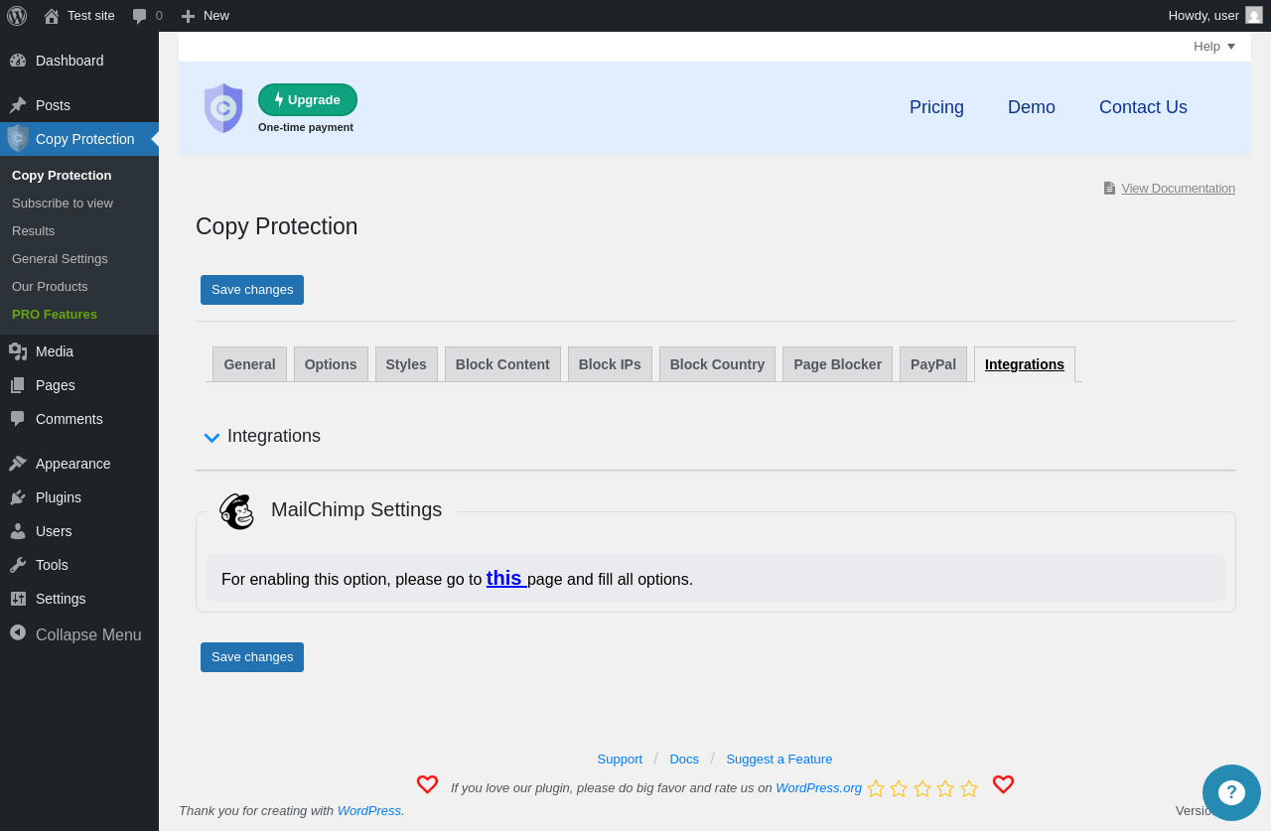Follow the 'this' link in MailChimp Settings
Viewport: 1271px width, 831px height.
tap(504, 578)
